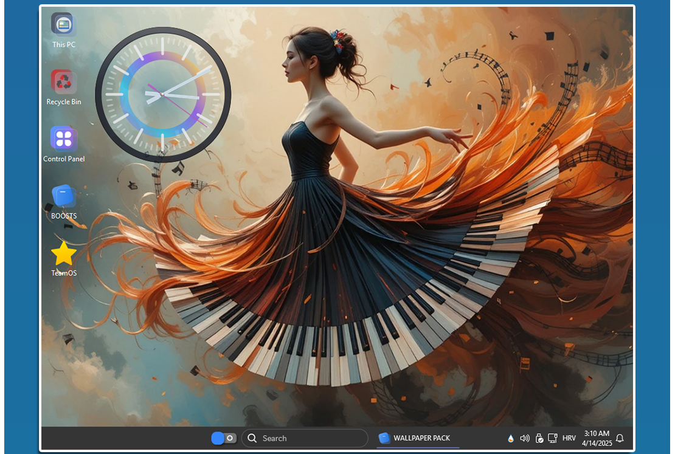Screen dimensions: 675x454
Task: Click the water droplet tray icon
Action: [x=510, y=438]
